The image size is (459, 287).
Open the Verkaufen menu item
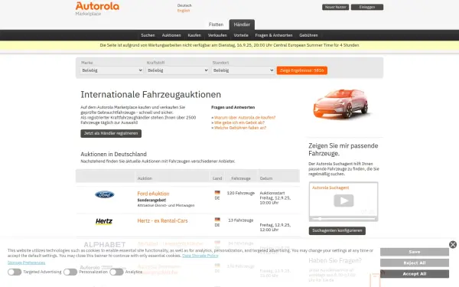tap(217, 35)
